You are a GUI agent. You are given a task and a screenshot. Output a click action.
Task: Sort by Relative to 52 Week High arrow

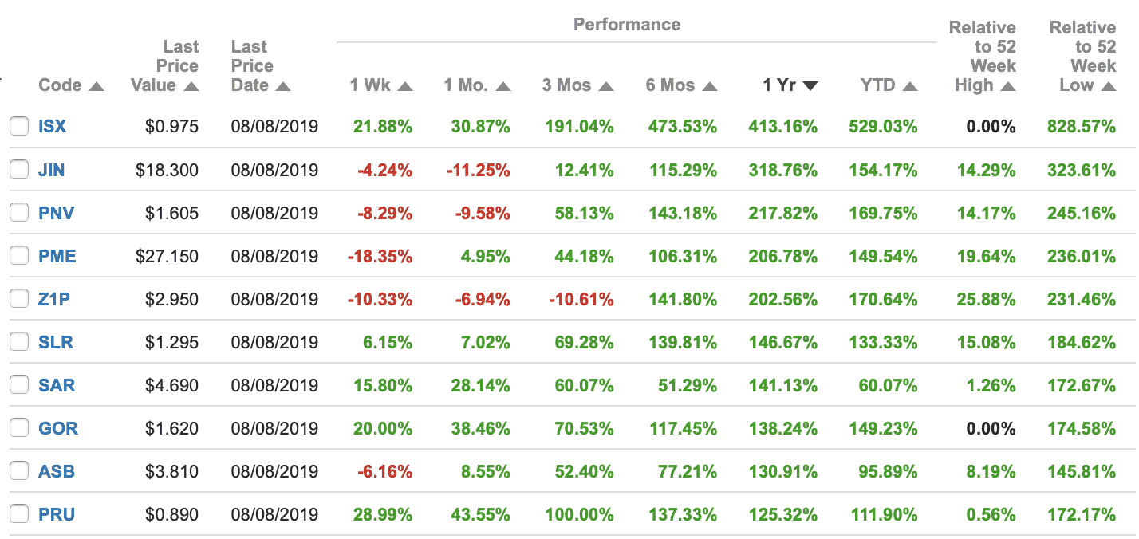(x=1008, y=86)
